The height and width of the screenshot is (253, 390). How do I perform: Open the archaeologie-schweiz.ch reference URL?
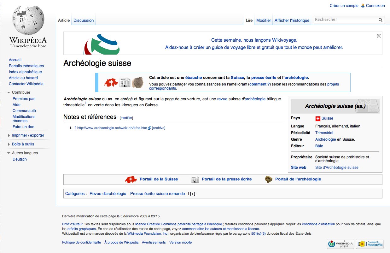coord(112,128)
